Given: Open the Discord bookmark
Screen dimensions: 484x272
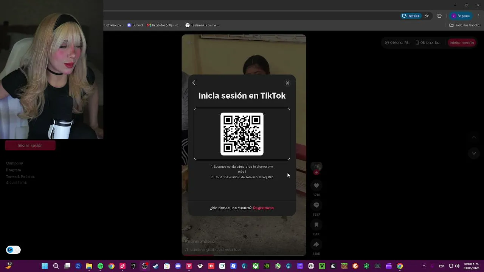Looking at the screenshot, I should pos(135,25).
